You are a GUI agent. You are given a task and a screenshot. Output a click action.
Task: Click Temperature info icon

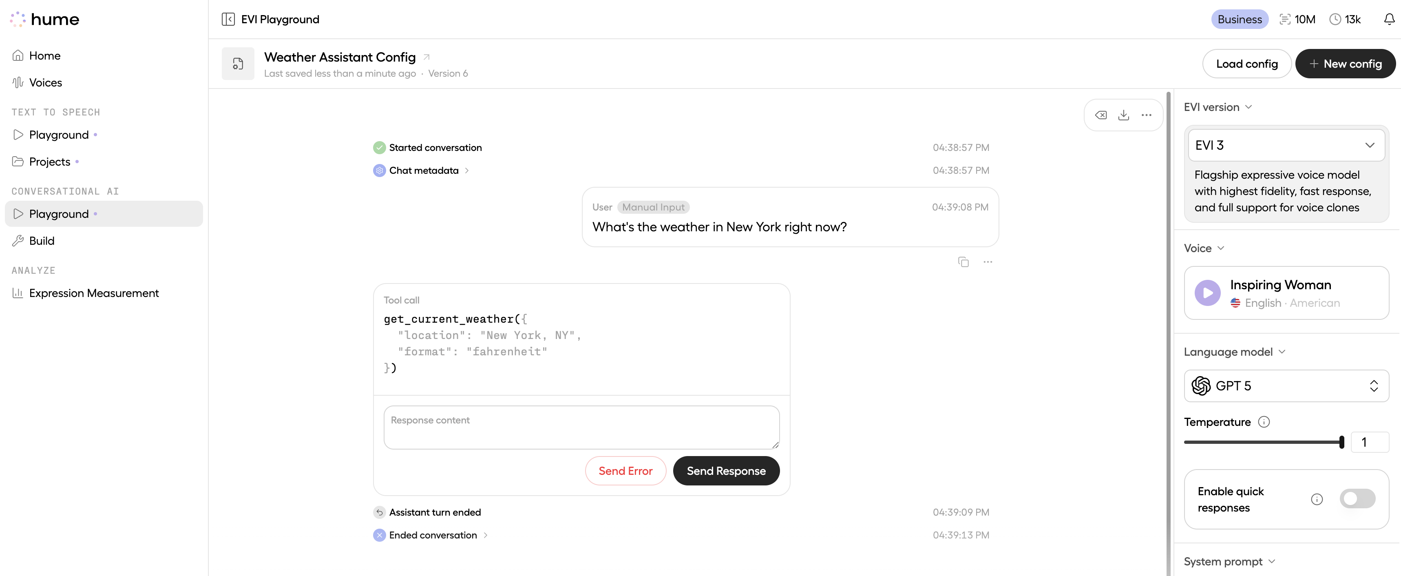1264,422
